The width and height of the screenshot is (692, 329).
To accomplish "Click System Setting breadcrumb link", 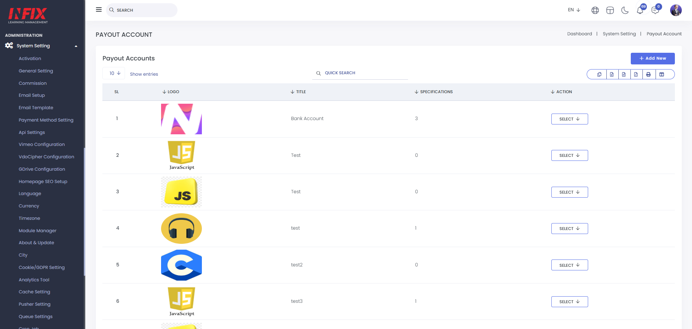I will click(619, 34).
